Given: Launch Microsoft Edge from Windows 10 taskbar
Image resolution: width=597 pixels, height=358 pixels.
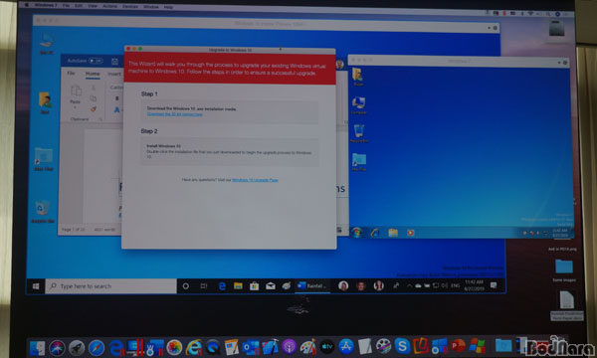Looking at the screenshot, I should 222,286.
